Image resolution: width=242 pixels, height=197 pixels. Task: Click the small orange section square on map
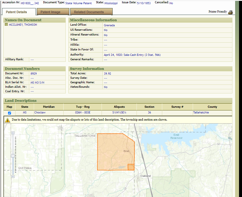(131, 167)
